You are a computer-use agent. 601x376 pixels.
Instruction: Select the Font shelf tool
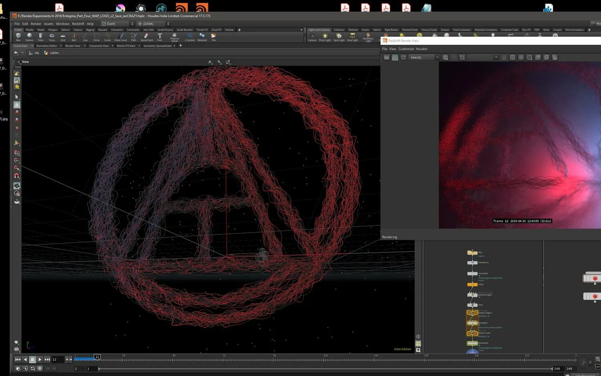coord(160,37)
